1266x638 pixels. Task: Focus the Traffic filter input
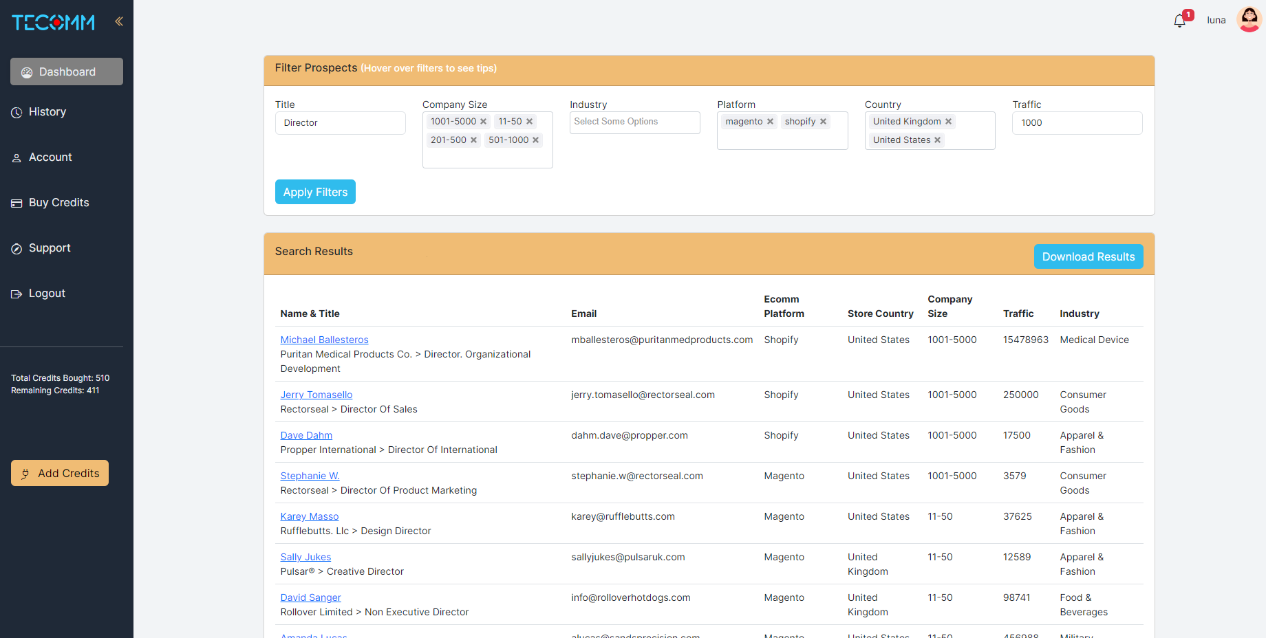1077,123
